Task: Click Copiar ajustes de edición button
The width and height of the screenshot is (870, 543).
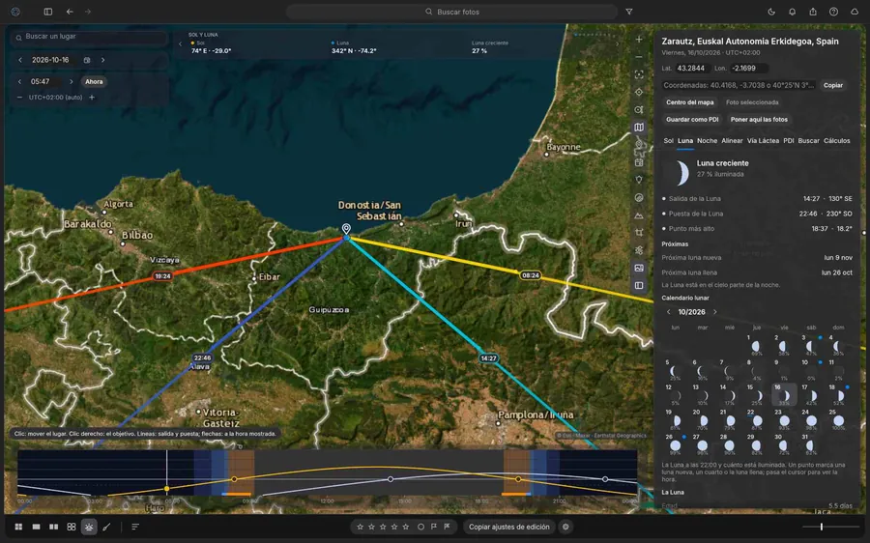Action: pos(508,527)
